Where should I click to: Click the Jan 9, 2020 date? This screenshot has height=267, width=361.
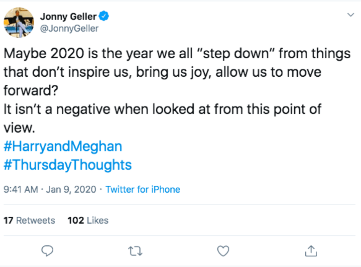[x=71, y=189]
